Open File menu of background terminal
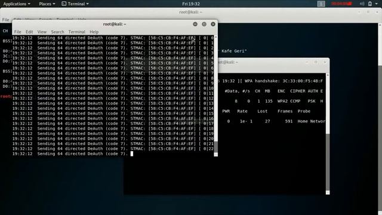Image resolution: width=382 pixels, height=215 pixels. (5, 20)
